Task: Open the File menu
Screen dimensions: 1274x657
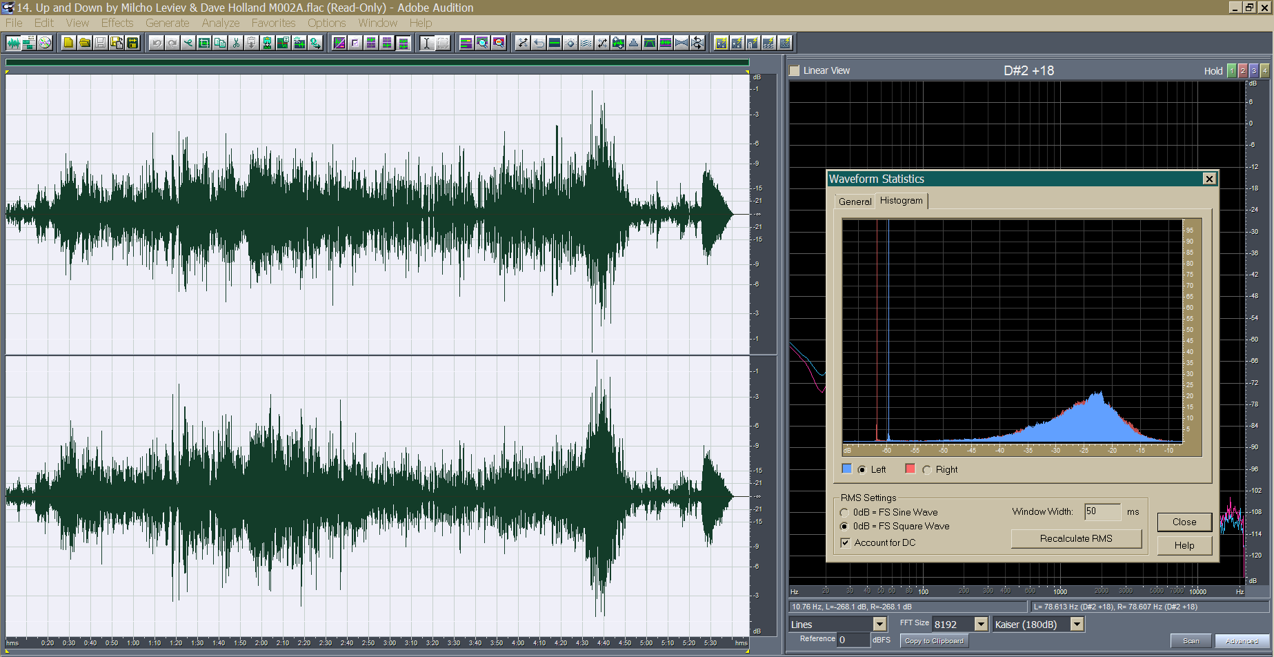Action: point(14,23)
